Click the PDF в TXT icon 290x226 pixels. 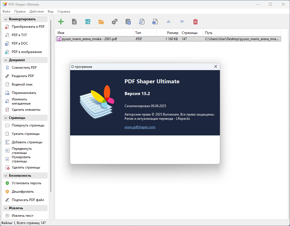(7, 35)
